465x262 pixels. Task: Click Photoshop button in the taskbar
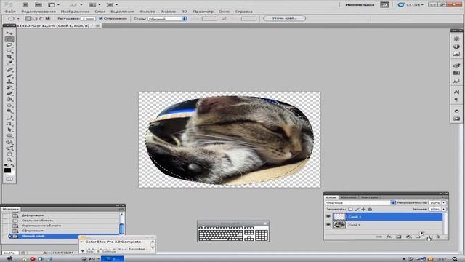[113, 259]
